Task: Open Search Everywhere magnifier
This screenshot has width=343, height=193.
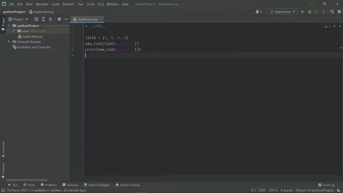Action: [x=332, y=12]
